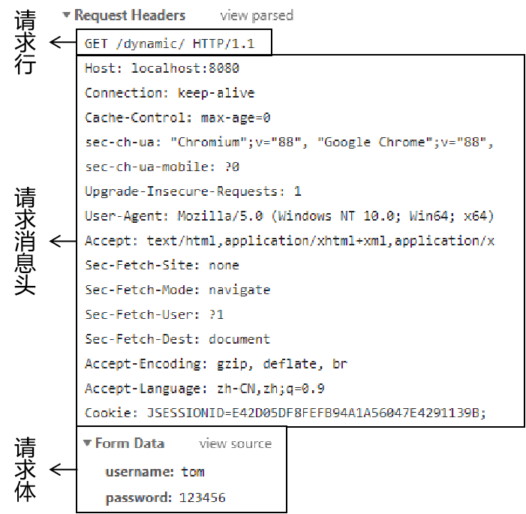Viewport: 526px width, 514px height.
Task: Click the arrow pointing to 请求行
Action: click(63, 42)
